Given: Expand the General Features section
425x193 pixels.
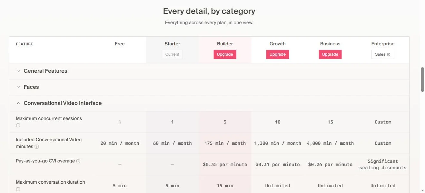Looking at the screenshot, I should pyautogui.click(x=209, y=71).
